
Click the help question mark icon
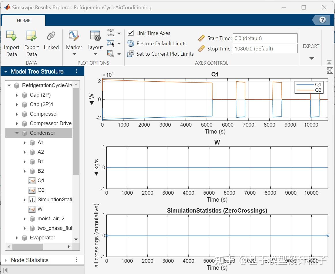(323, 20)
